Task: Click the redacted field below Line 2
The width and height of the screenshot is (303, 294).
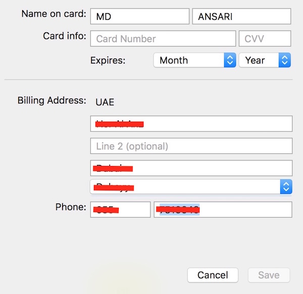Action: point(191,168)
